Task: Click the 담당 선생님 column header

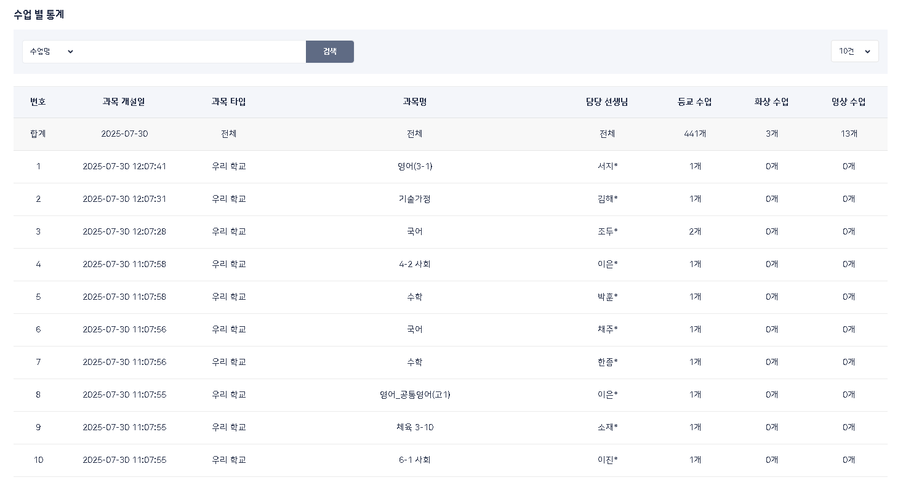Action: [x=607, y=102]
